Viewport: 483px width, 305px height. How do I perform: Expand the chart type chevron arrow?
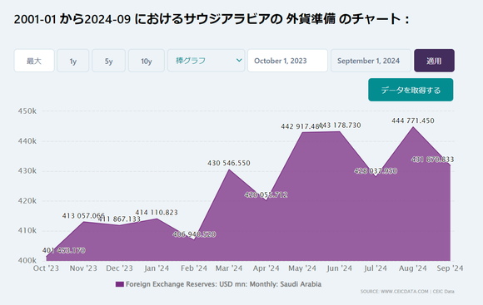(239, 61)
